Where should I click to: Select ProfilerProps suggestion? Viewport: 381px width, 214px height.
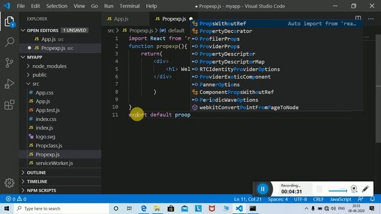click(x=277, y=39)
